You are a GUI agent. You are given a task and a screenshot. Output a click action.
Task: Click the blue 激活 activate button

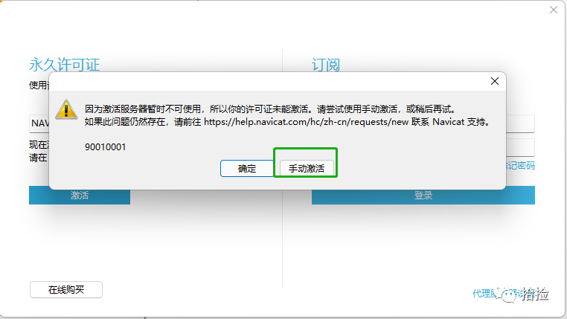pyautogui.click(x=80, y=196)
